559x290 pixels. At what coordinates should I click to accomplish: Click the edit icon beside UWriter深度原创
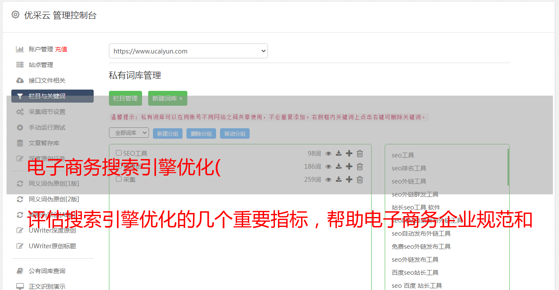coord(20,230)
